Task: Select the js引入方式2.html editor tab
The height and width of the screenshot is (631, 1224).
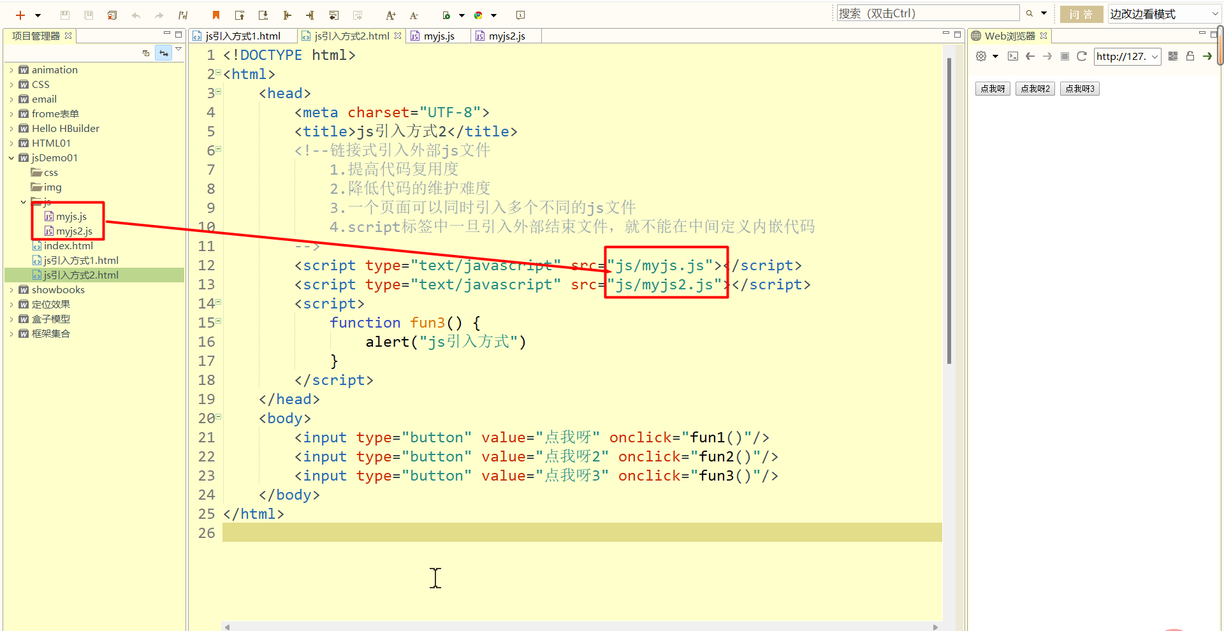Action: coord(352,36)
